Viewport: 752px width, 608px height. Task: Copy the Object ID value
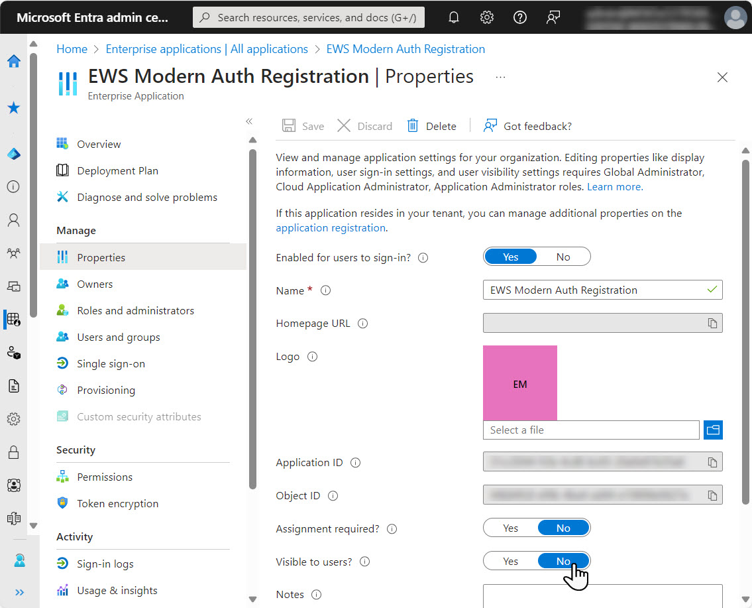click(x=712, y=495)
